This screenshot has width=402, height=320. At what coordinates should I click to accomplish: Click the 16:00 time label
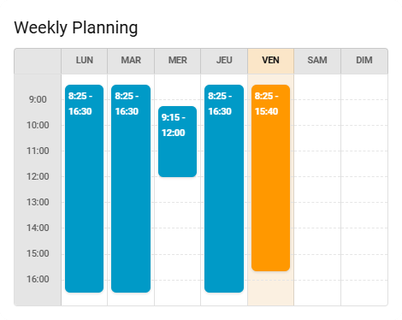[38, 279]
